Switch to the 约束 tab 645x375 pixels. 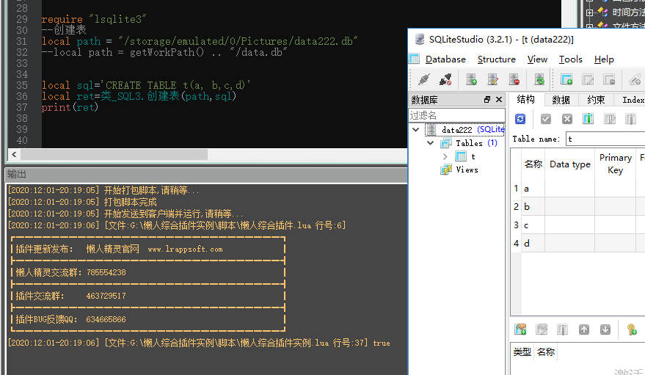(596, 100)
